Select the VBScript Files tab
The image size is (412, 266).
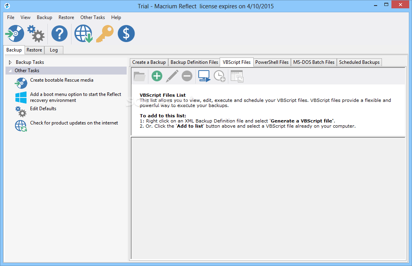[x=237, y=62]
